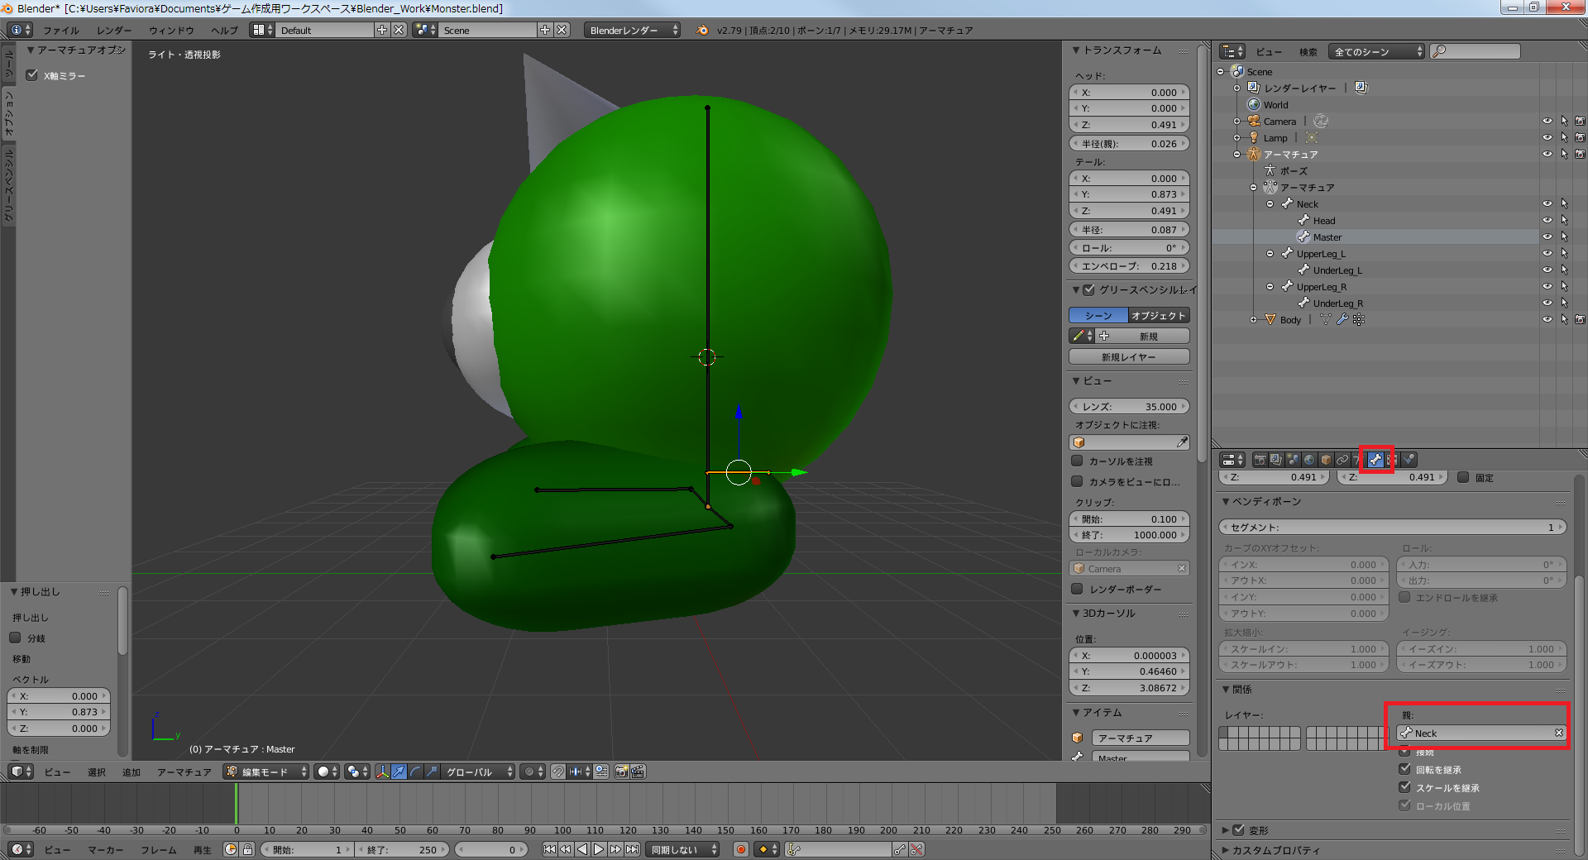This screenshot has width=1588, height=860.
Task: Click the OpenGL render animation clapper icon
Action: pos(638,772)
